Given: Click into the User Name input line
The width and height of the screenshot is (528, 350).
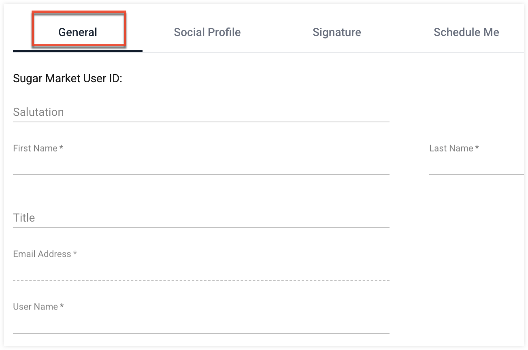Looking at the screenshot, I should point(201,324).
